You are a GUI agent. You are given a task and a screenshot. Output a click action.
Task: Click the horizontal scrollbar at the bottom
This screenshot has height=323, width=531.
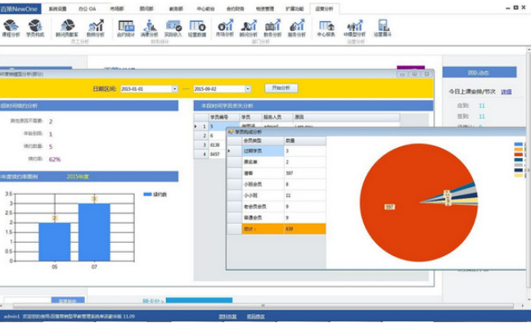263,306
